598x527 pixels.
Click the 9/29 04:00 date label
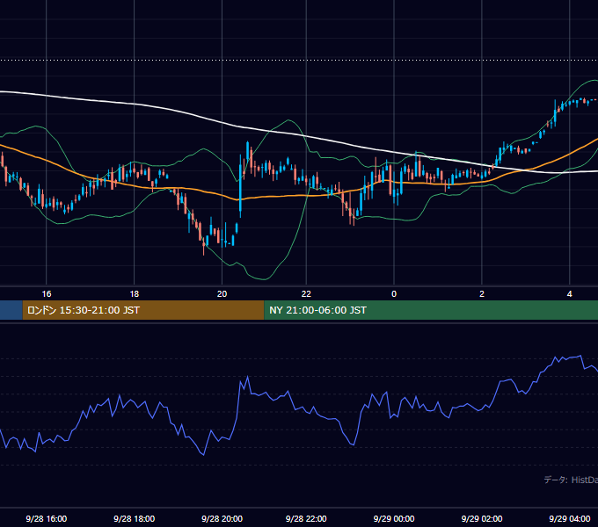[569, 518]
